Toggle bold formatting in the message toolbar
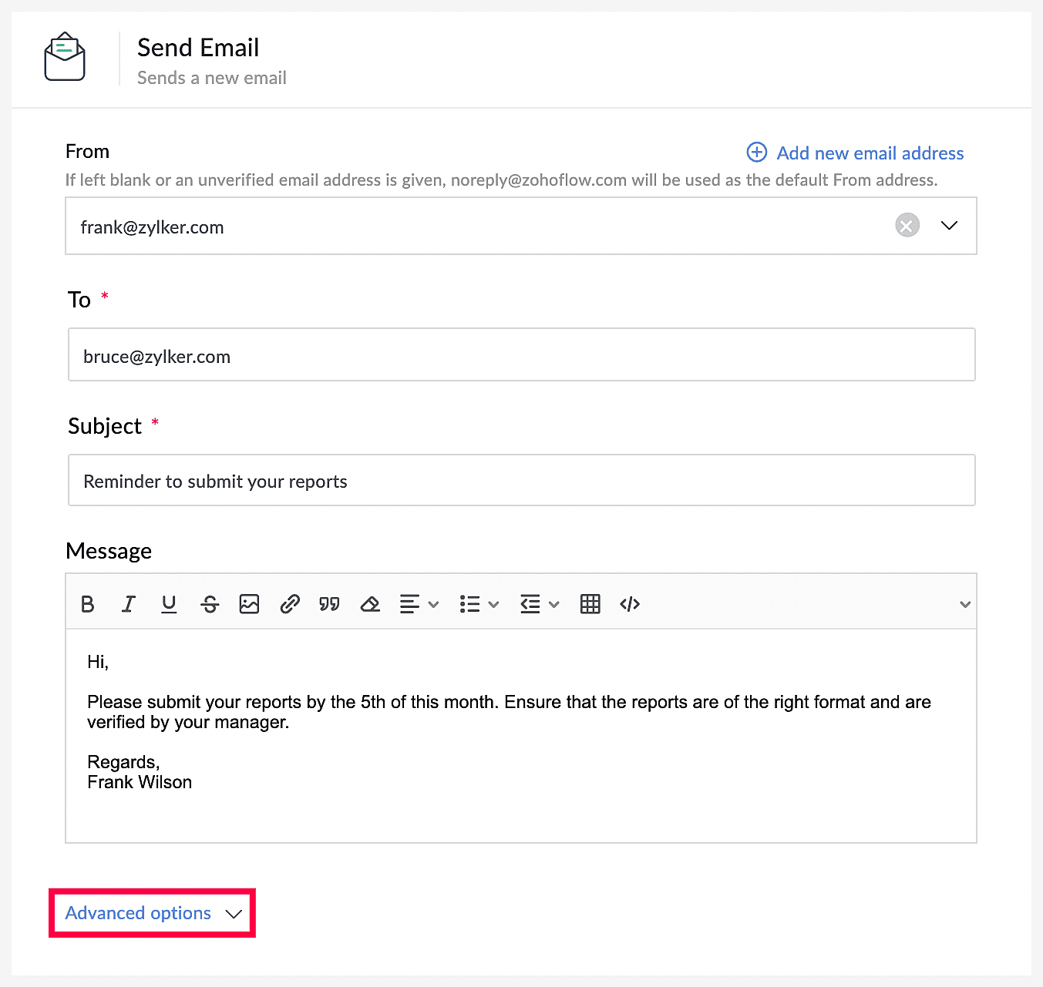 pyautogui.click(x=88, y=604)
